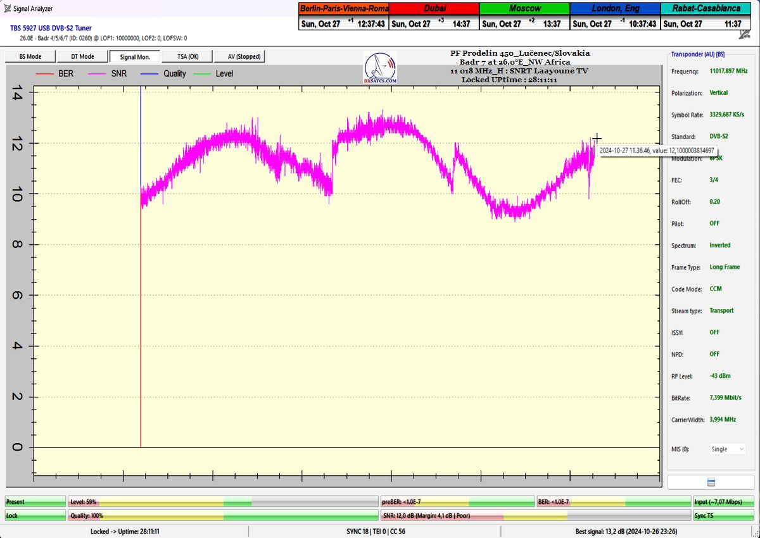Click the SNR margin meter bar
760x538 pixels.
pos(535,516)
